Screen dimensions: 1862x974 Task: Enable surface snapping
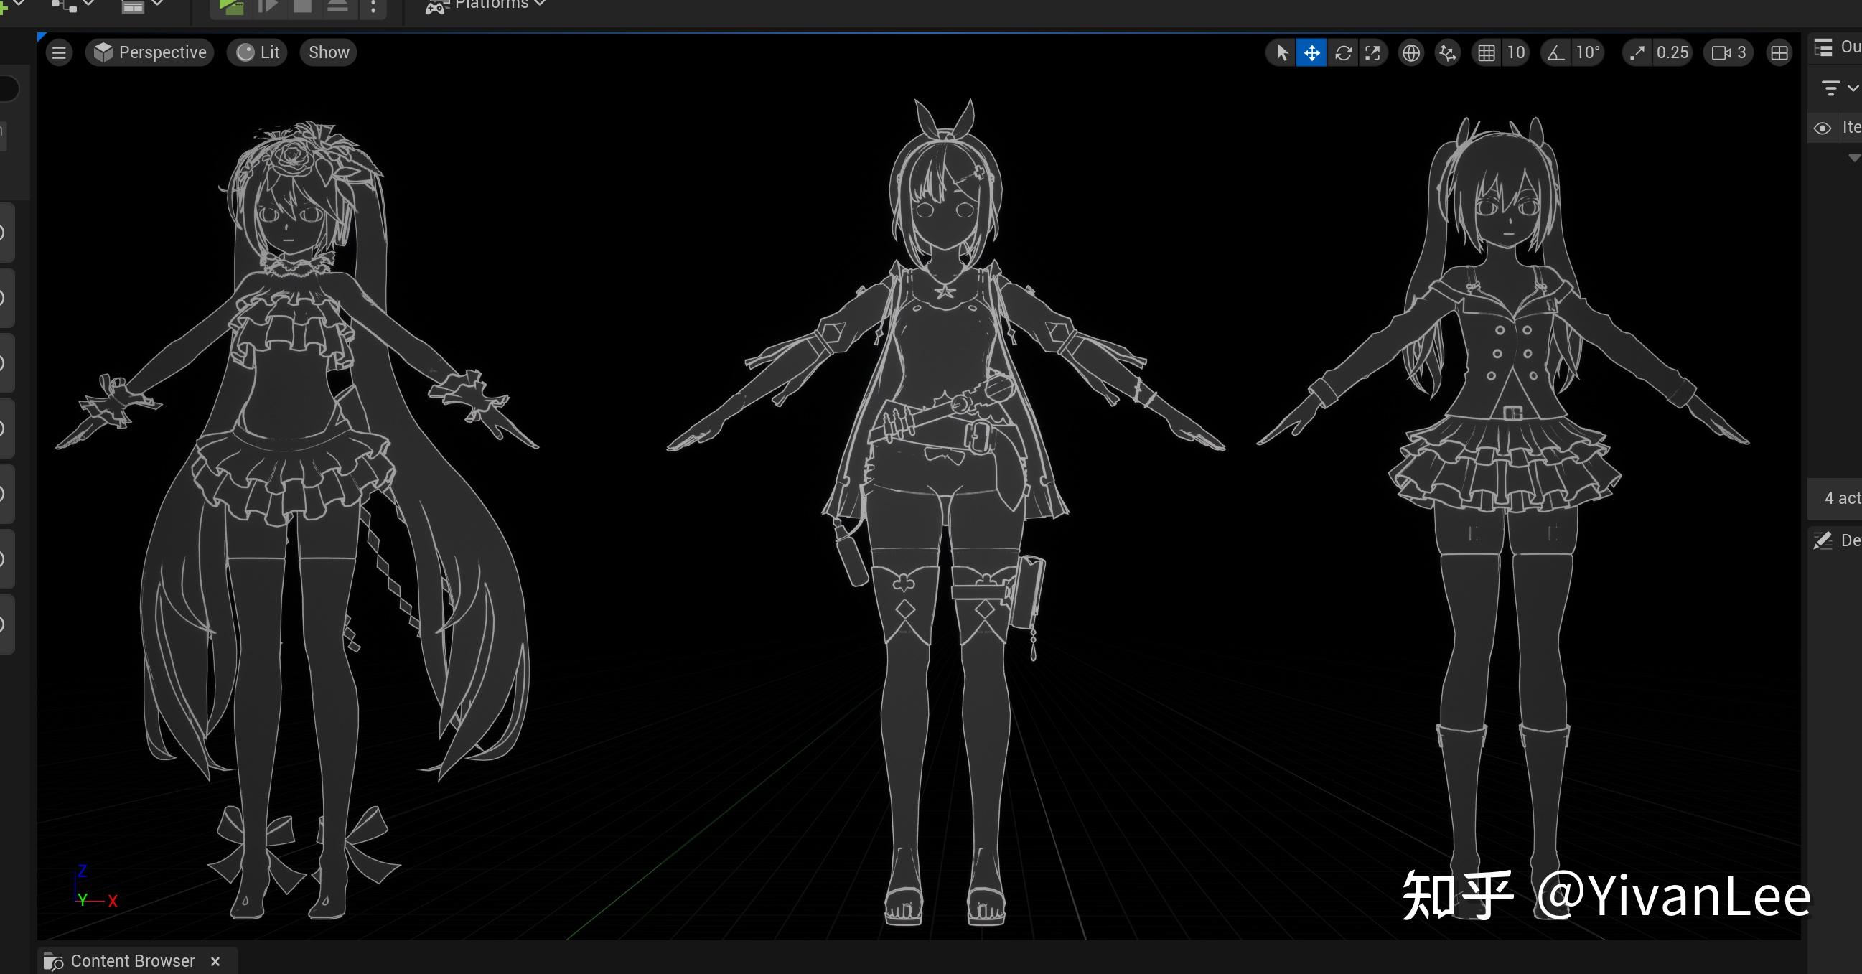pos(1447,52)
